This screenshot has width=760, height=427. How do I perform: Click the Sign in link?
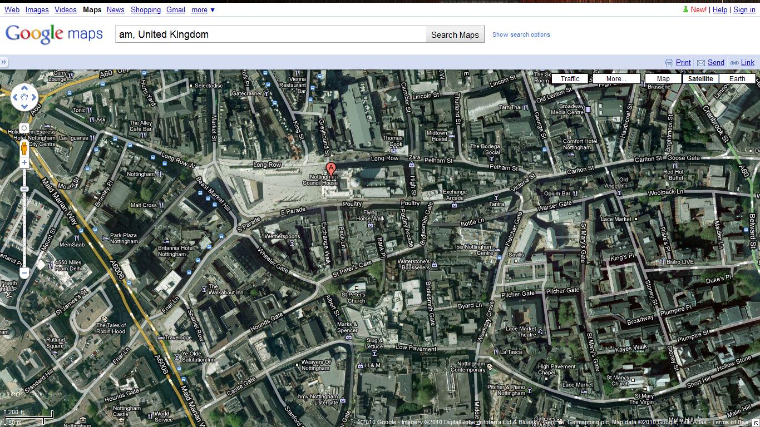tap(744, 9)
